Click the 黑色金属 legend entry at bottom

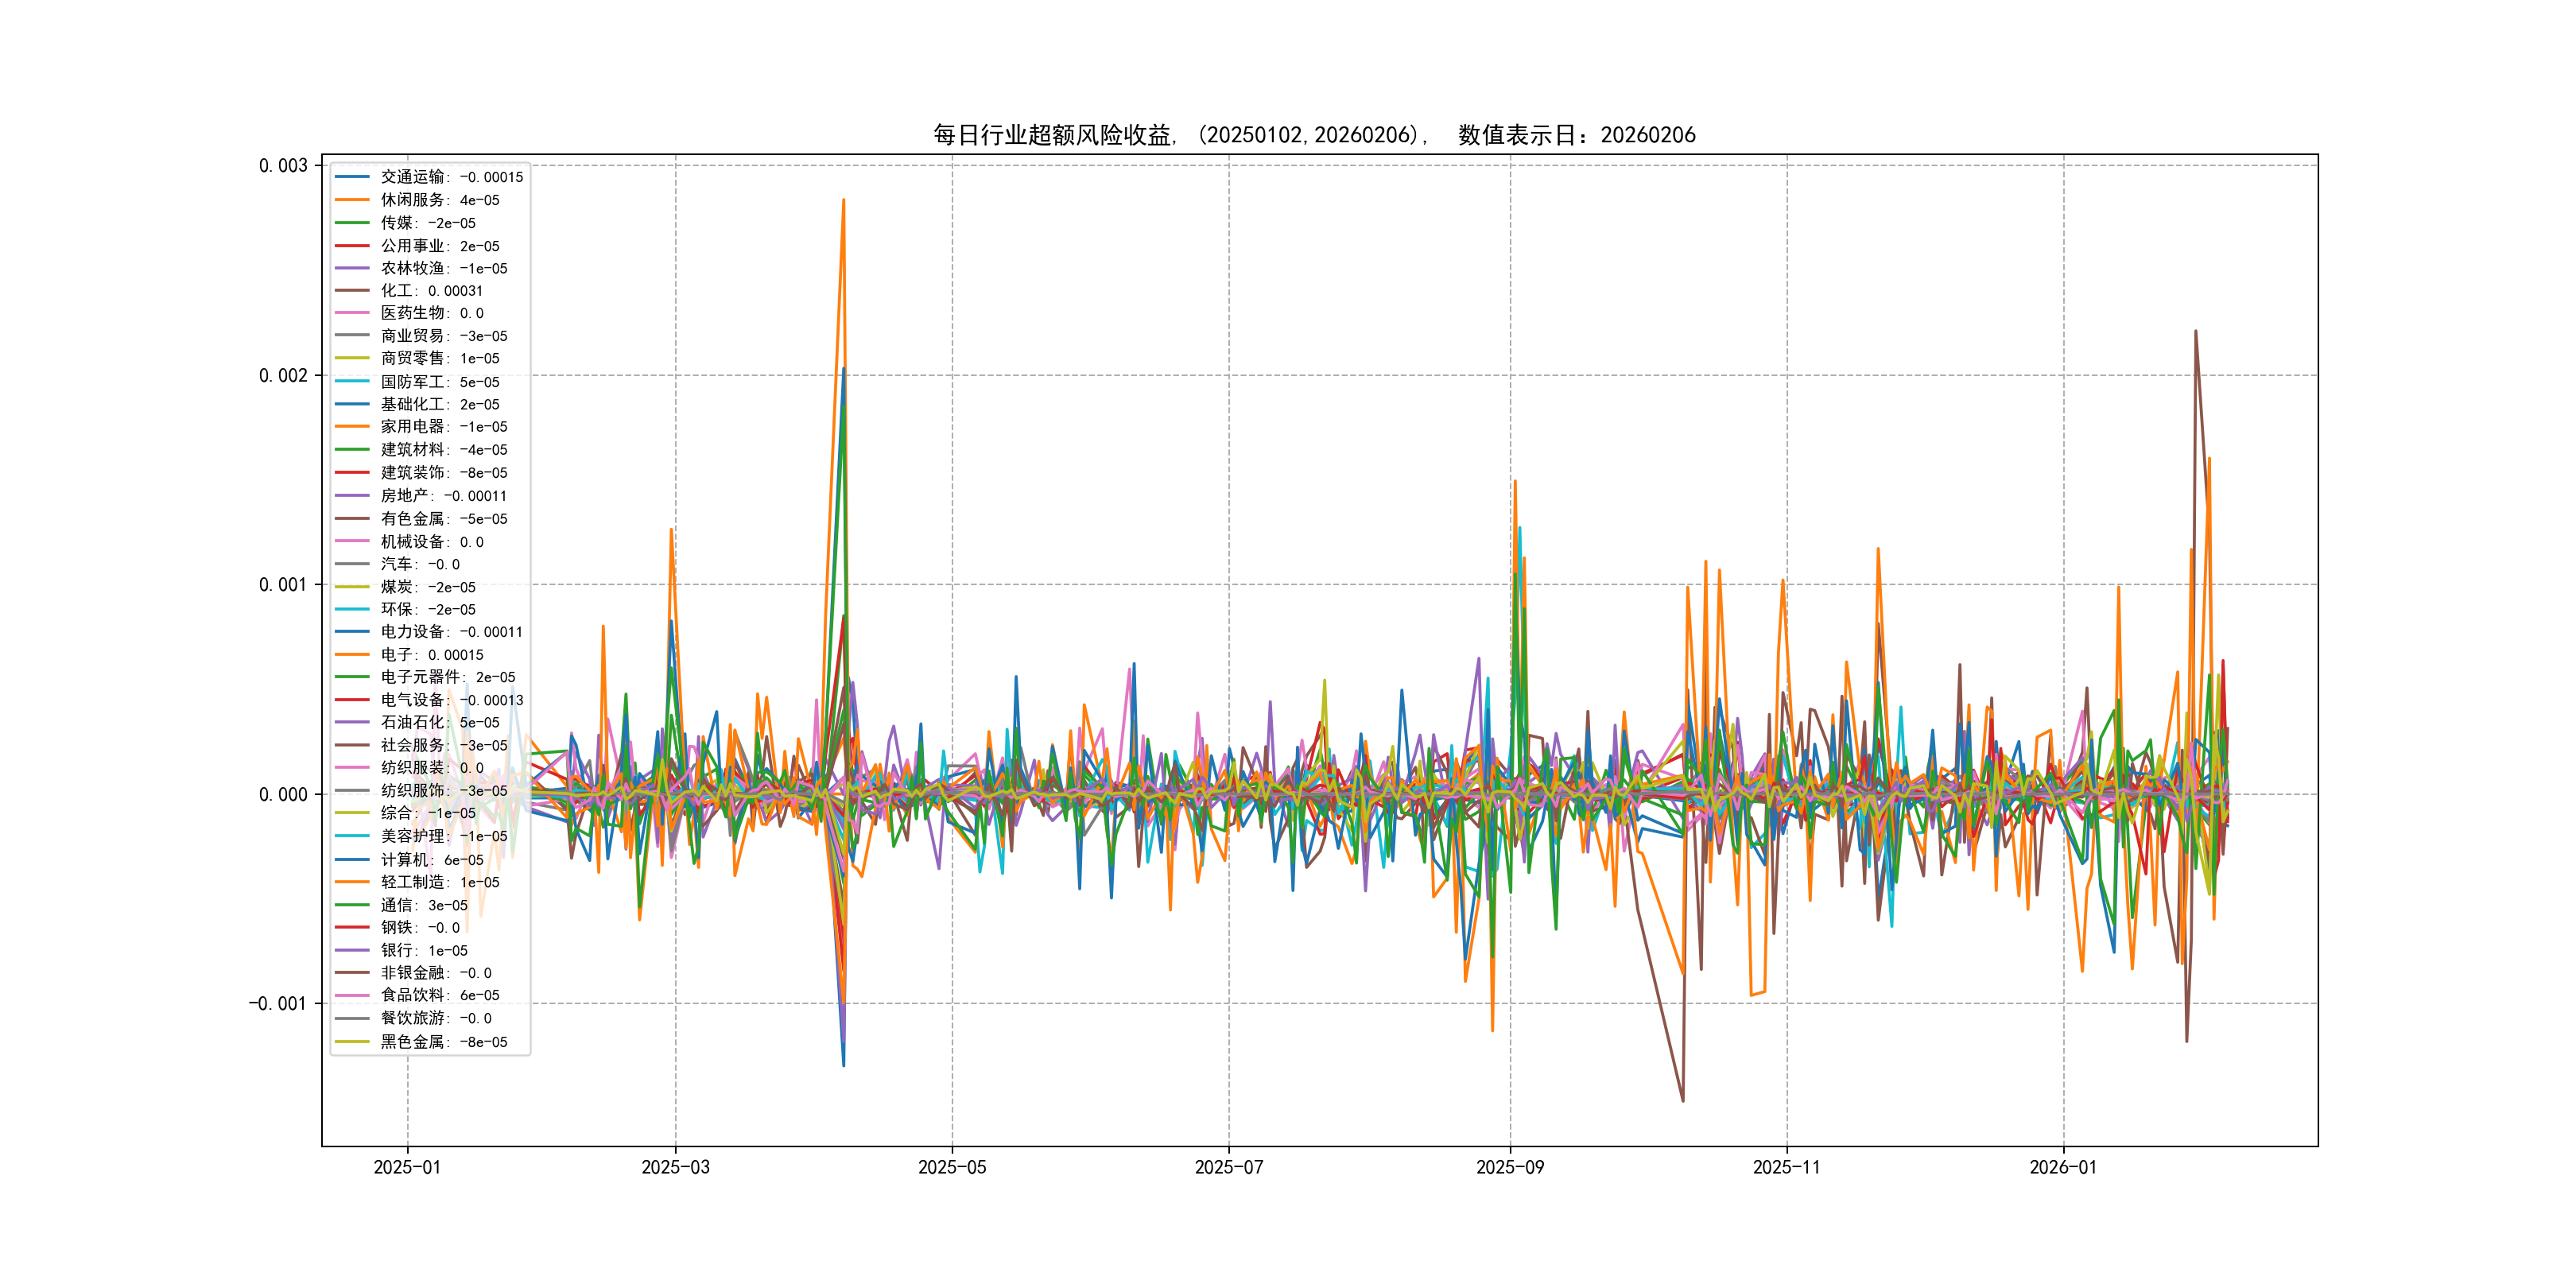tap(443, 1042)
